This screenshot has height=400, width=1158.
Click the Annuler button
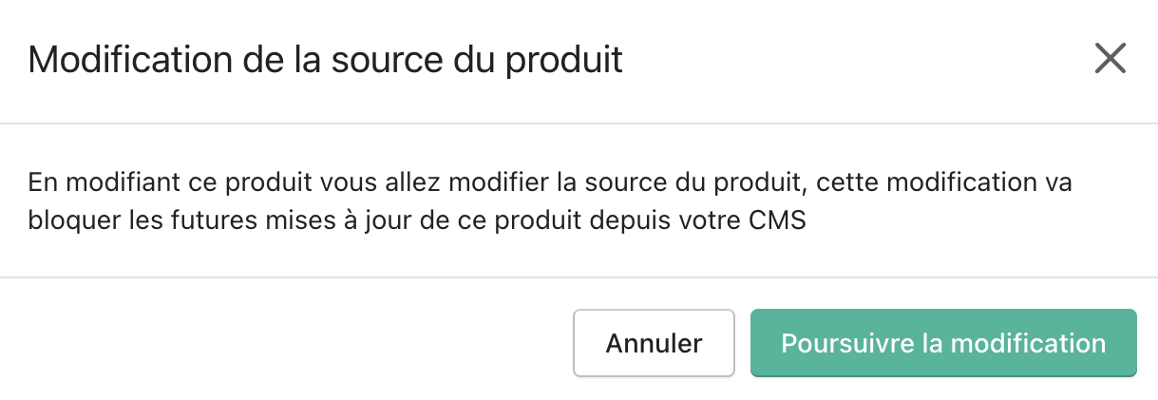(x=654, y=343)
